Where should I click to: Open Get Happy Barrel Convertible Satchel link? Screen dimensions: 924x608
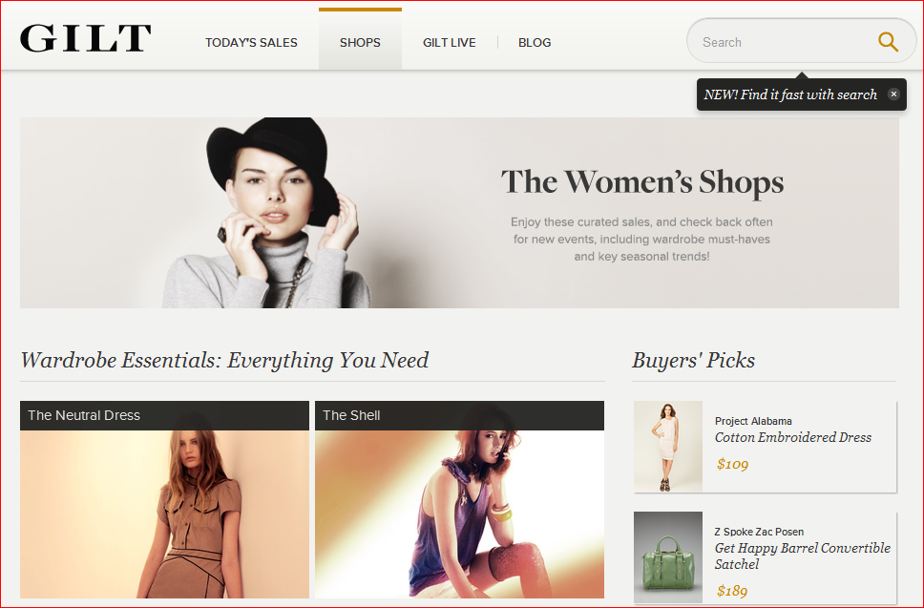tap(802, 556)
